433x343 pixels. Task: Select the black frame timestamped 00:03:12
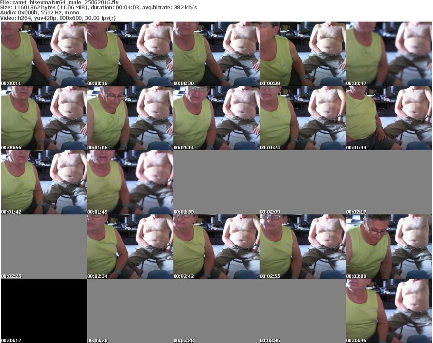tap(44, 311)
